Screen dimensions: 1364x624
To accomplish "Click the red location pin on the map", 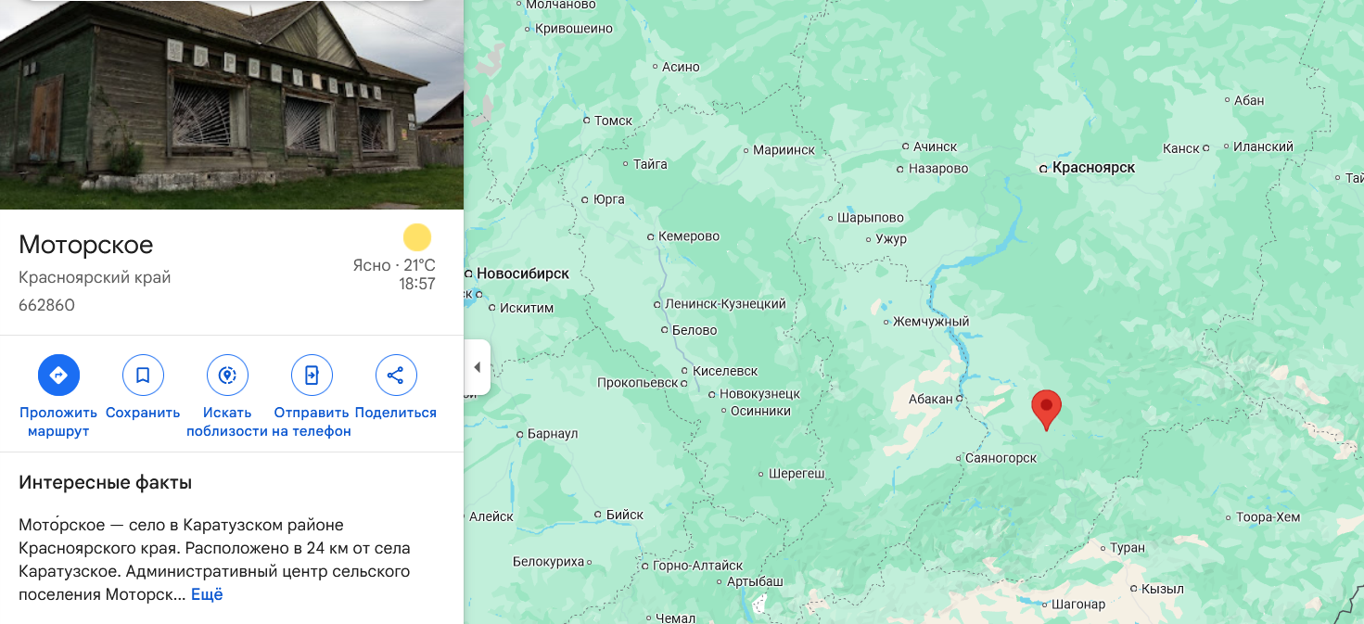I will coord(1046,410).
